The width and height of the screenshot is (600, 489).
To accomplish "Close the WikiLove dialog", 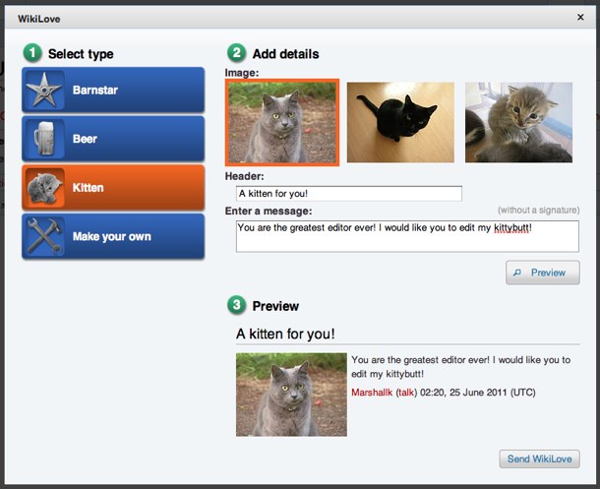I will tap(579, 17).
